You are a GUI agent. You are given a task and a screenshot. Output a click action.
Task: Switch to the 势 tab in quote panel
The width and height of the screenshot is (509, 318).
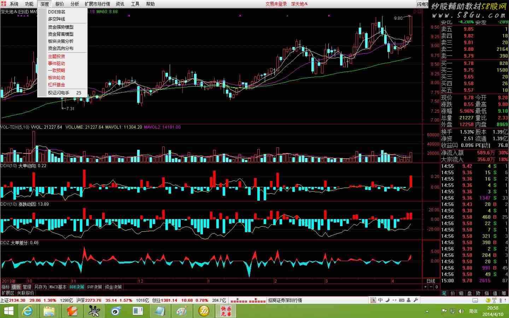click(x=478, y=293)
